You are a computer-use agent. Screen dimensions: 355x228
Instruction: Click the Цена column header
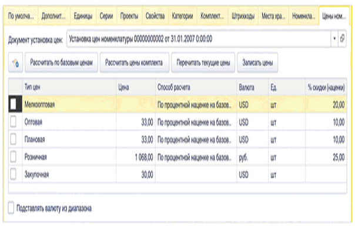136,87
